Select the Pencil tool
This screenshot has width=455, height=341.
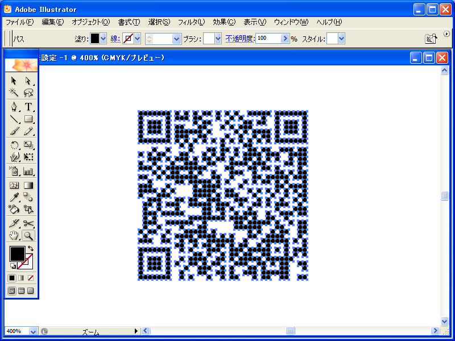(x=28, y=131)
